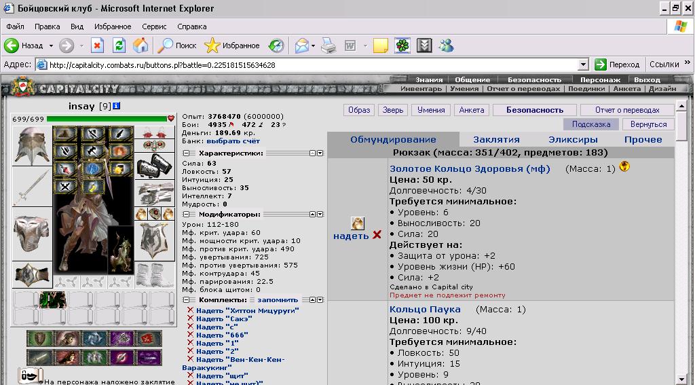Open the Файл menu

click(x=16, y=26)
